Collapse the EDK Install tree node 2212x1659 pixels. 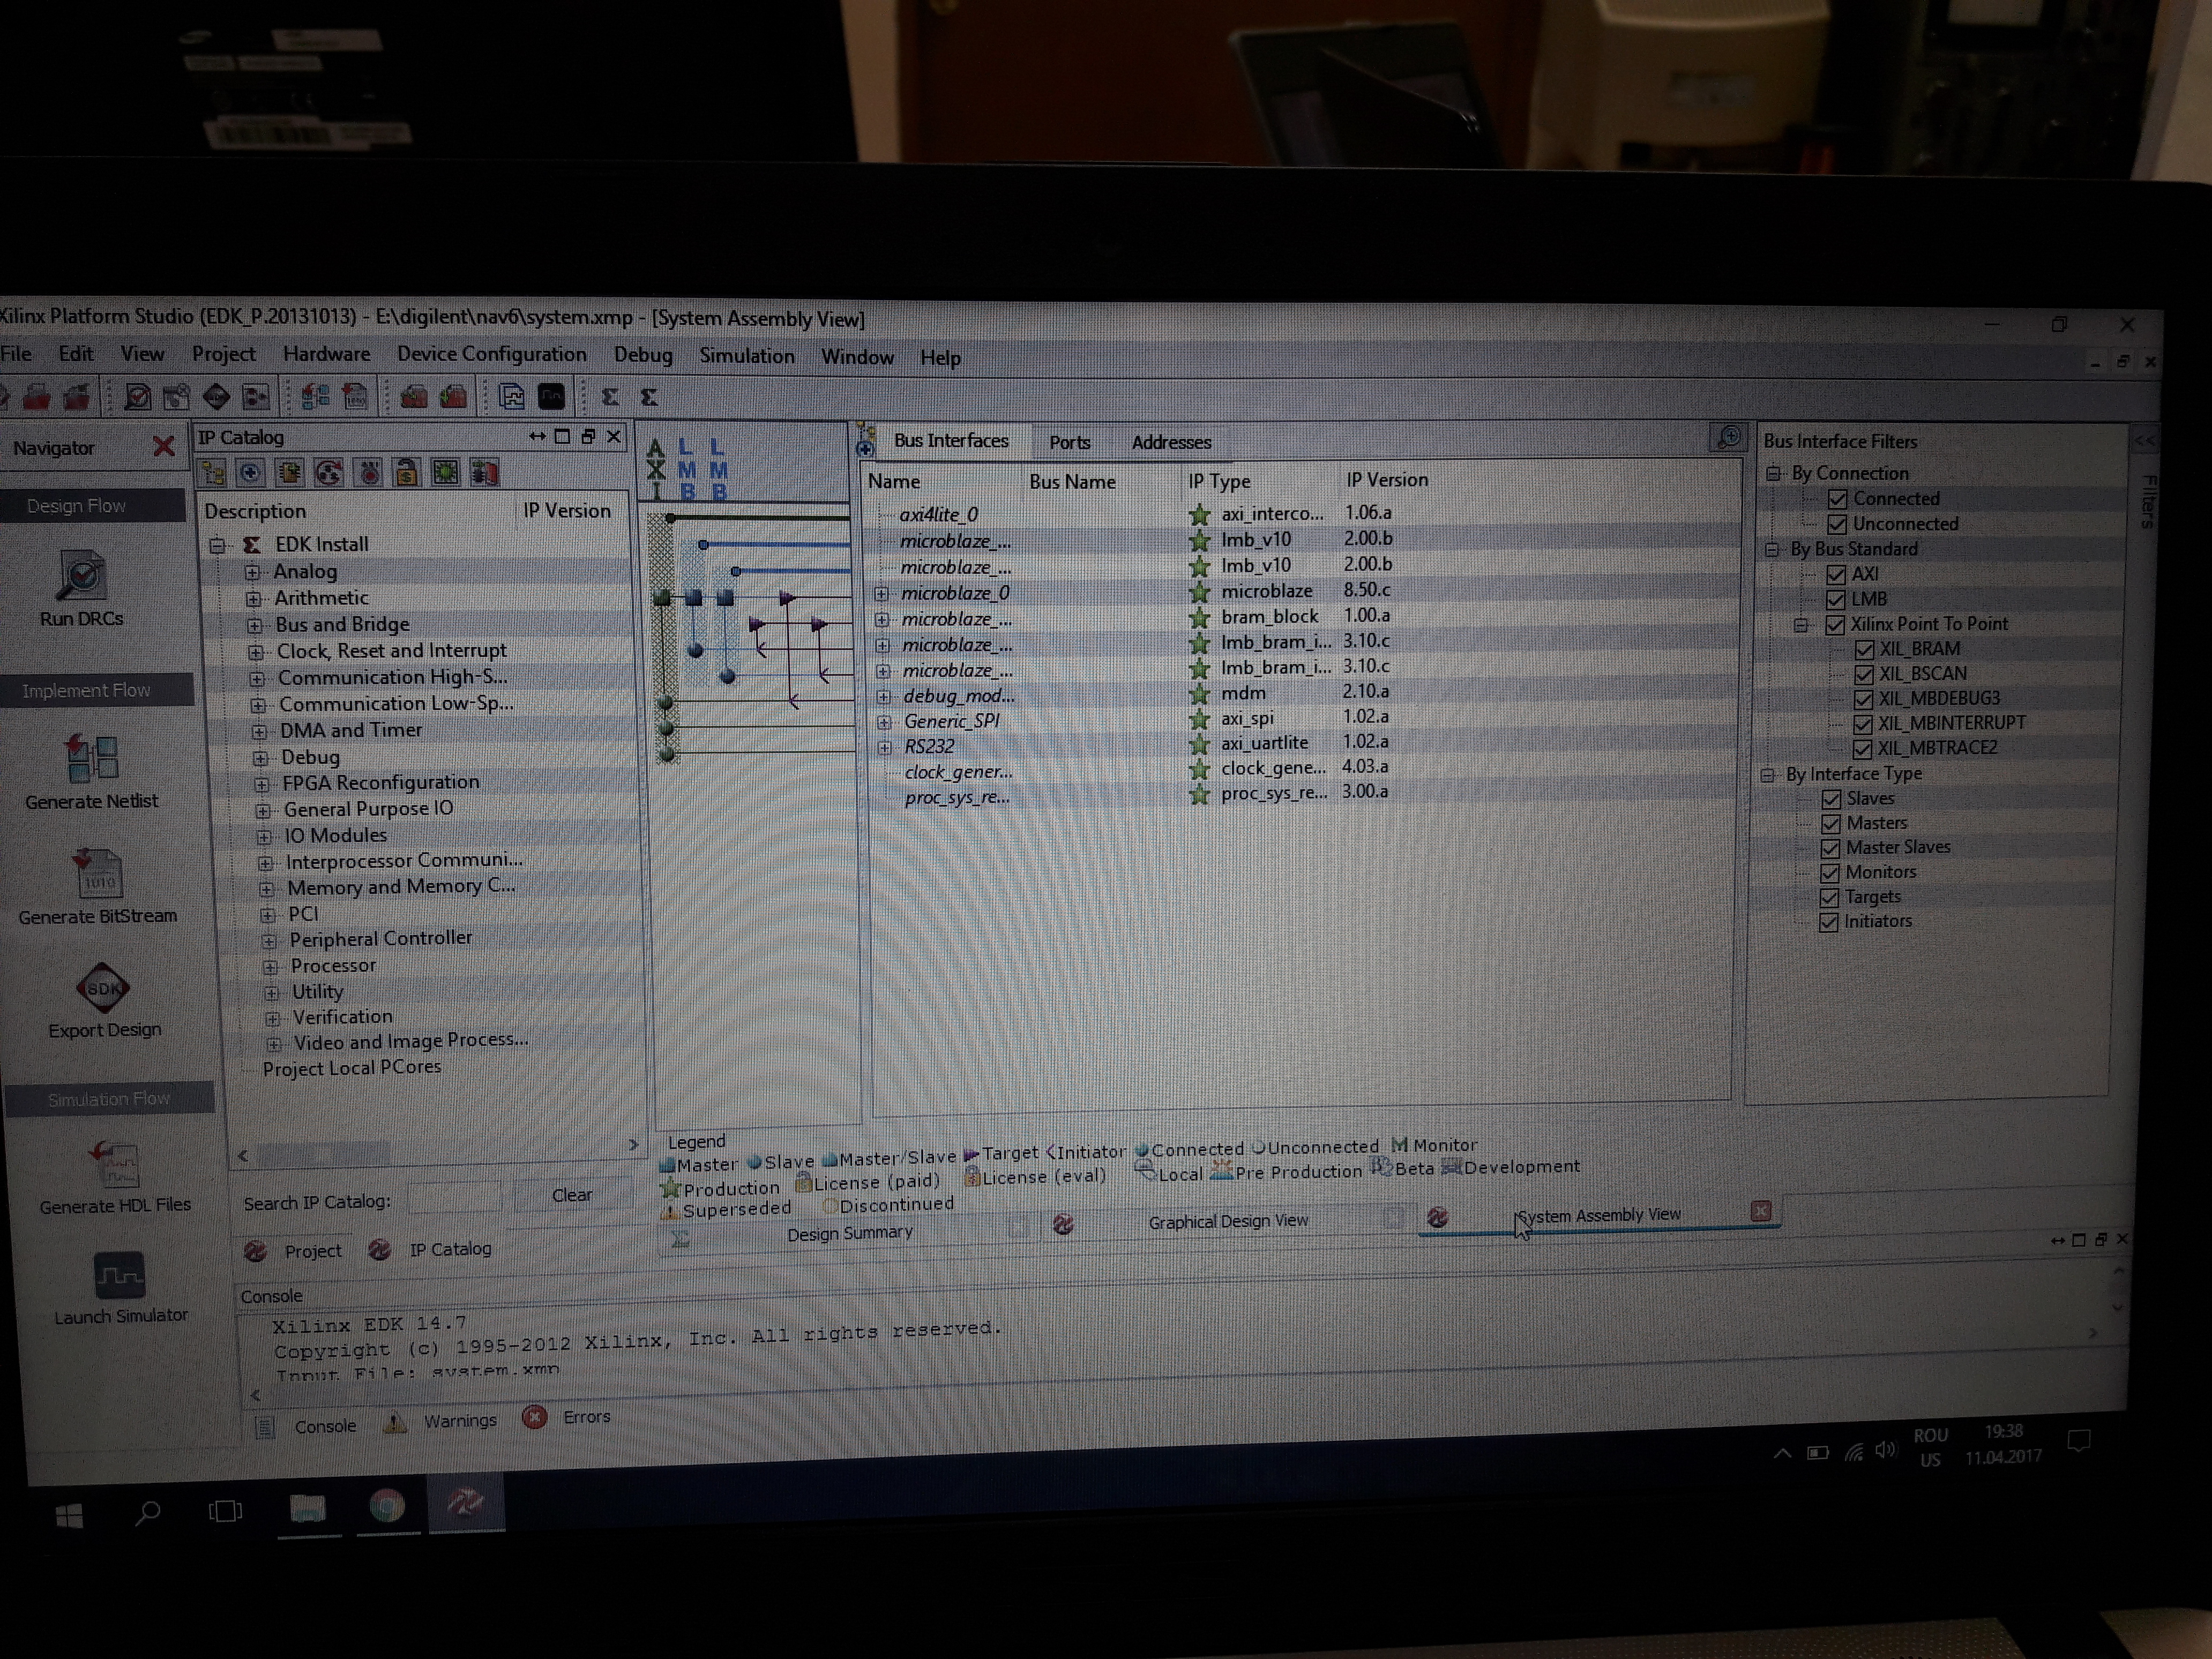(217, 545)
